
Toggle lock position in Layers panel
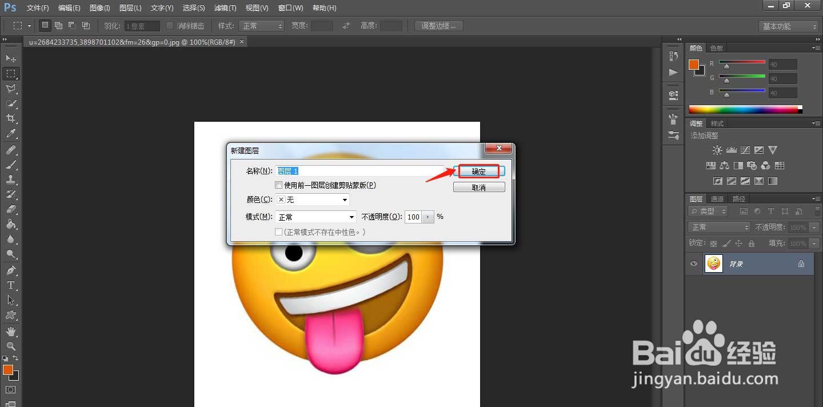pos(738,244)
